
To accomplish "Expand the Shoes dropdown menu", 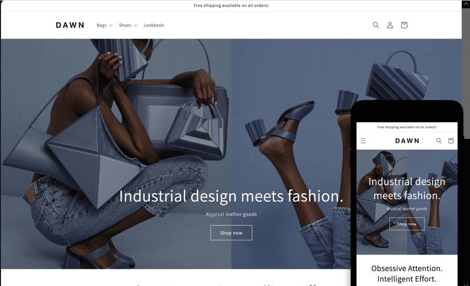I will 128,25.
